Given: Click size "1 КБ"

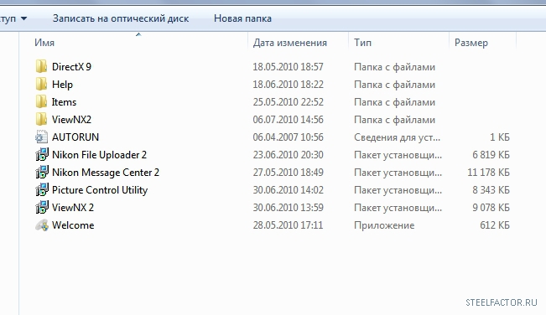Looking at the screenshot, I should coord(500,137).
